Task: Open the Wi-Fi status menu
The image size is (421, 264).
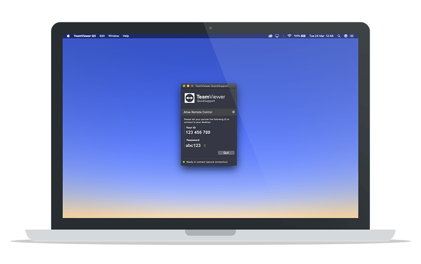Action: click(290, 36)
